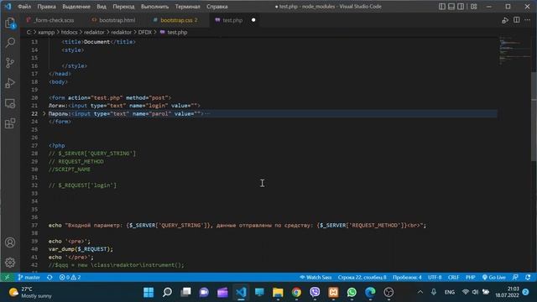Viewport: 537px width, 302px height.
Task: Open Manage gear settings menu
Action: (10, 263)
